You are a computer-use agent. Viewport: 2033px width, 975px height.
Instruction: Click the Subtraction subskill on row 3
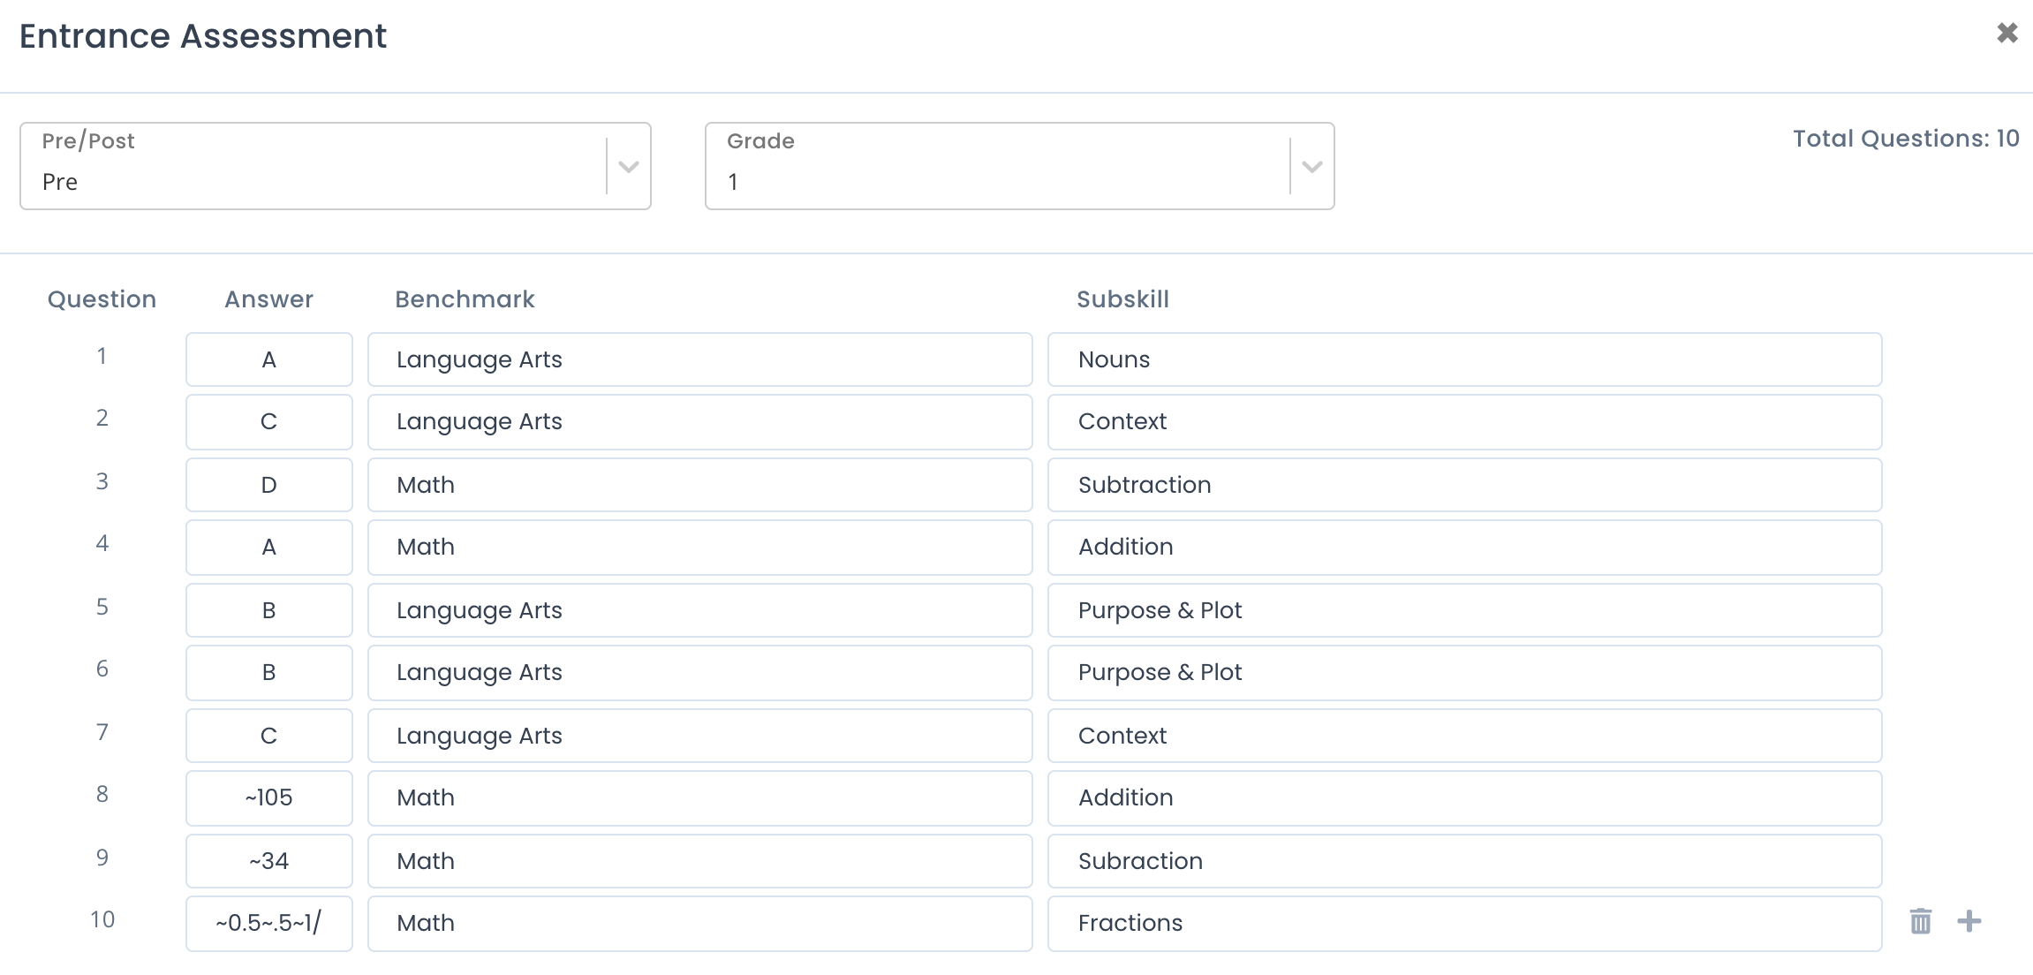click(1464, 484)
